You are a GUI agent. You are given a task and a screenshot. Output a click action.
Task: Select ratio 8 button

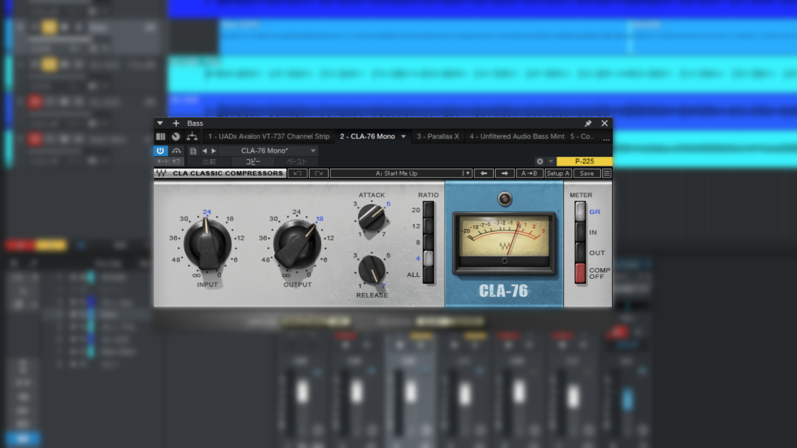point(428,242)
